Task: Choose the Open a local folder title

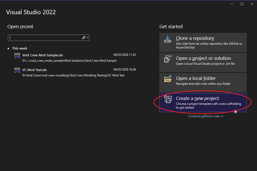Action: pyautogui.click(x=196, y=78)
